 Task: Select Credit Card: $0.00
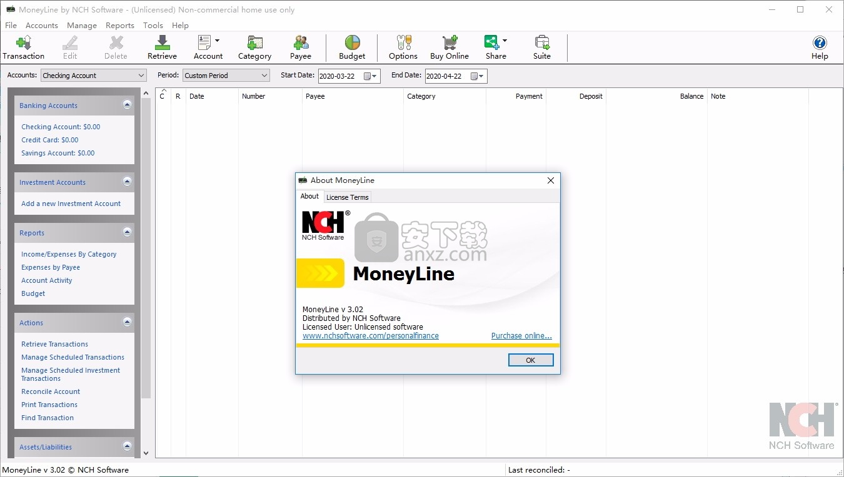click(50, 140)
